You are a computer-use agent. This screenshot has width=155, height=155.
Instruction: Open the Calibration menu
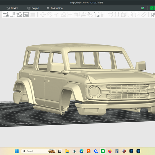55,8
